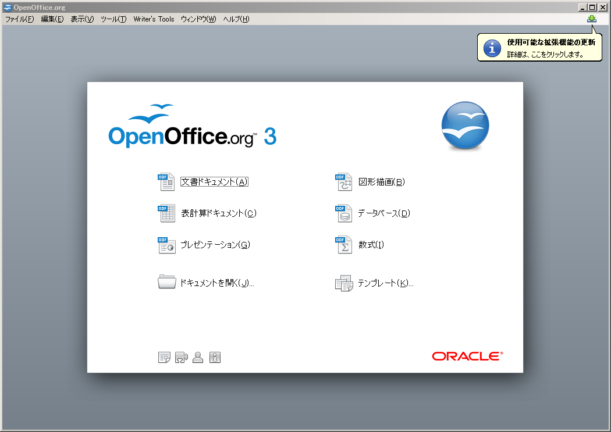Create new 図形描画(B)
This screenshot has height=432, width=611.
pyautogui.click(x=382, y=182)
